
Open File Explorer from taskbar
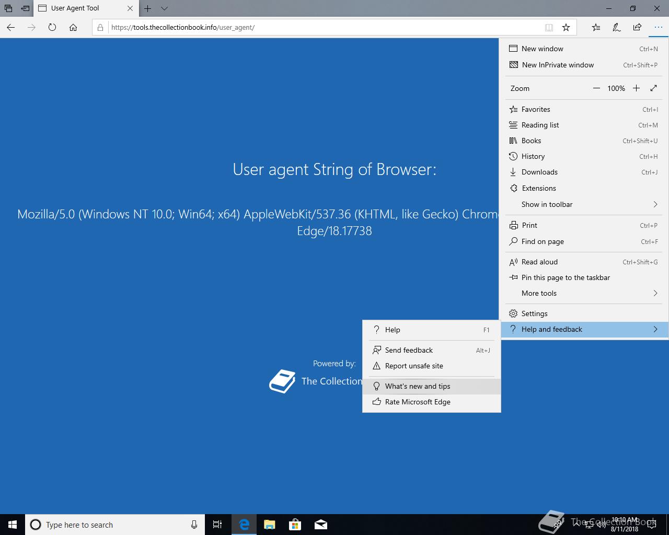(269, 525)
